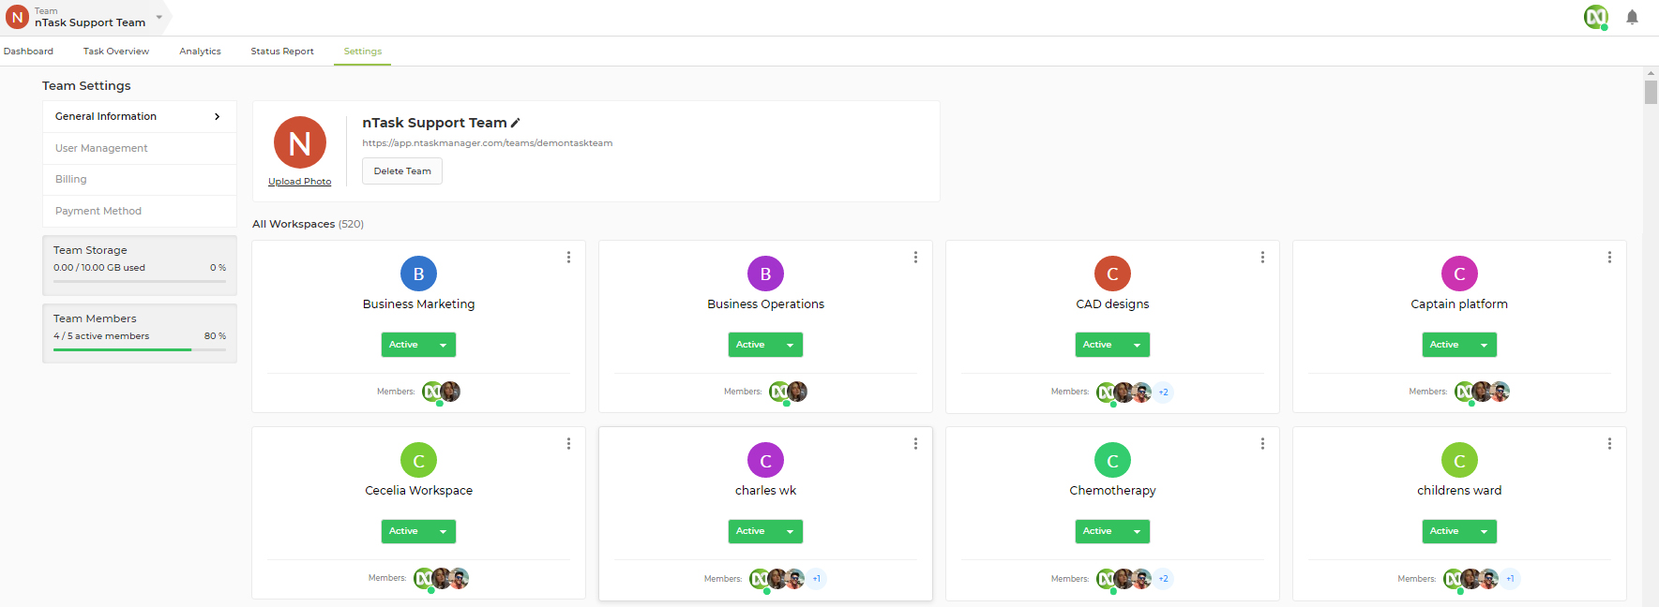Click the Chemotherapy workspace name
1659x607 pixels.
(x=1112, y=491)
